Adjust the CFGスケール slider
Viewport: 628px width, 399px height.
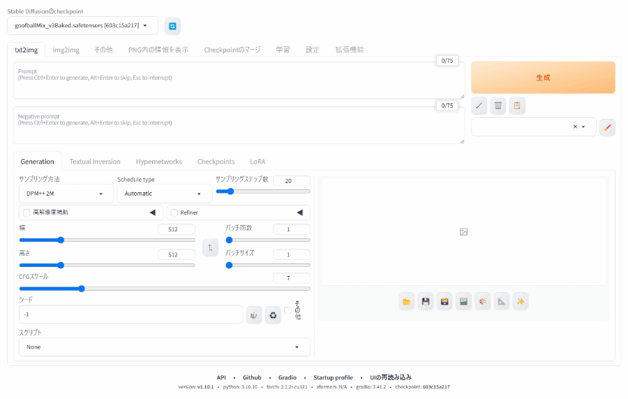tap(165, 289)
